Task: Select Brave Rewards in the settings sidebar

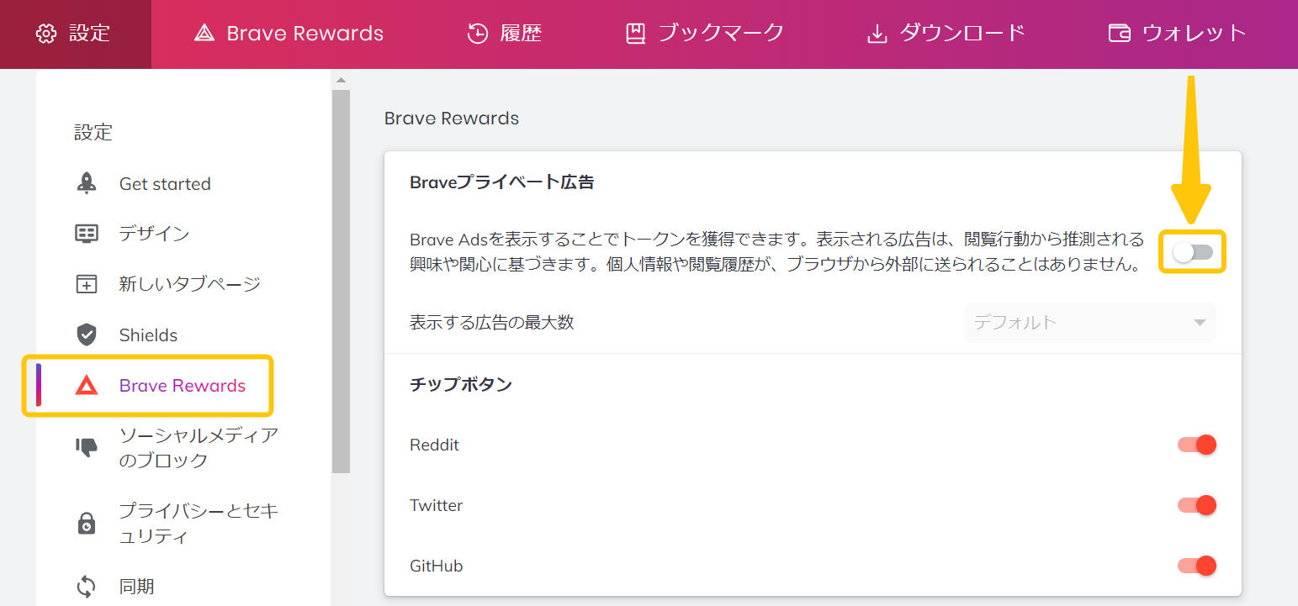Action: pyautogui.click(x=183, y=386)
